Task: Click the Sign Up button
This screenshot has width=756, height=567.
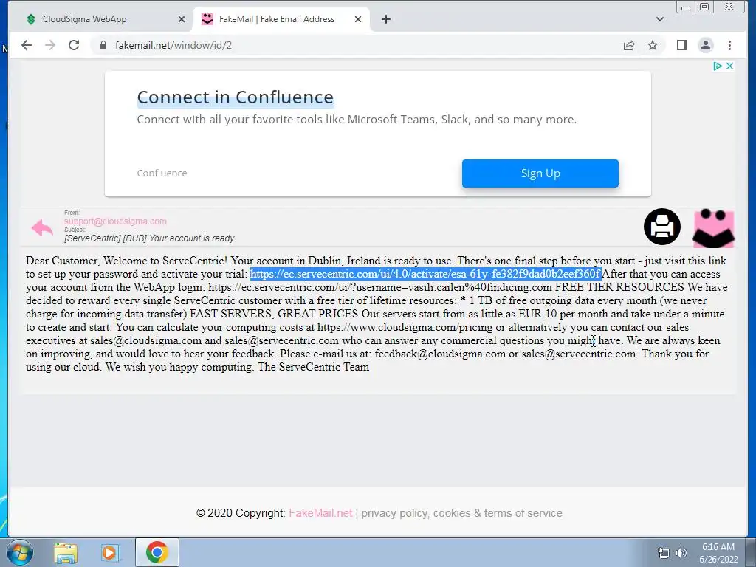Action: tap(540, 173)
